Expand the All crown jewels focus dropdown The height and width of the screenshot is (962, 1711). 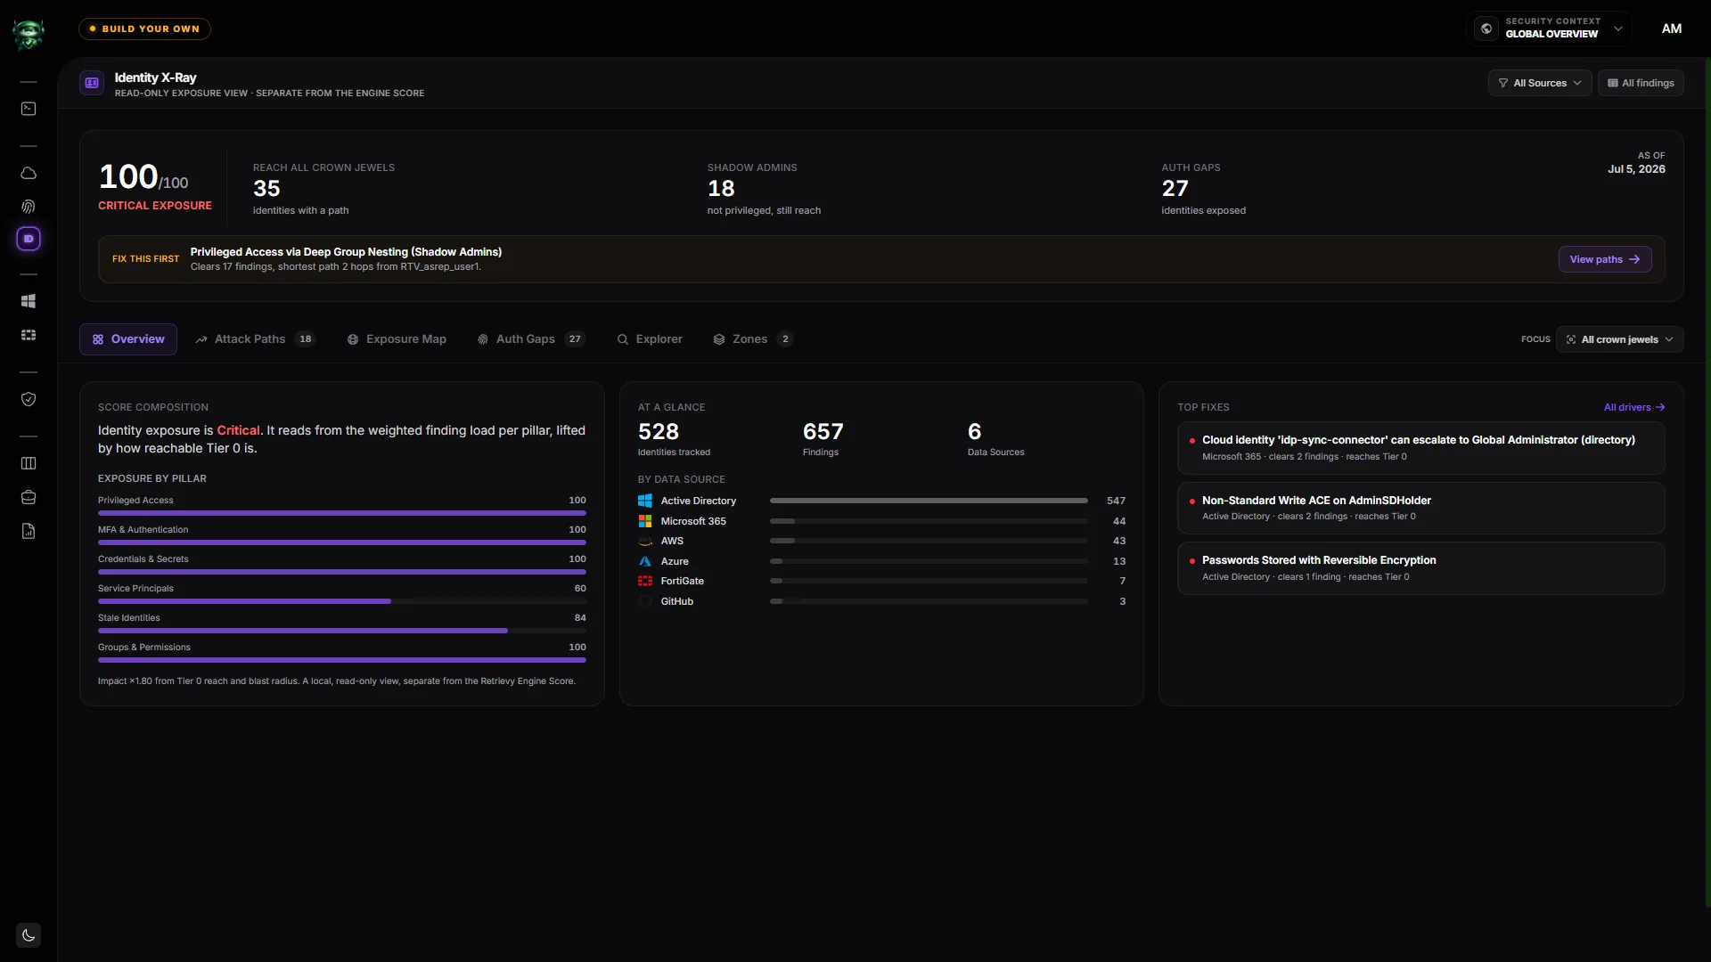(x=1619, y=339)
